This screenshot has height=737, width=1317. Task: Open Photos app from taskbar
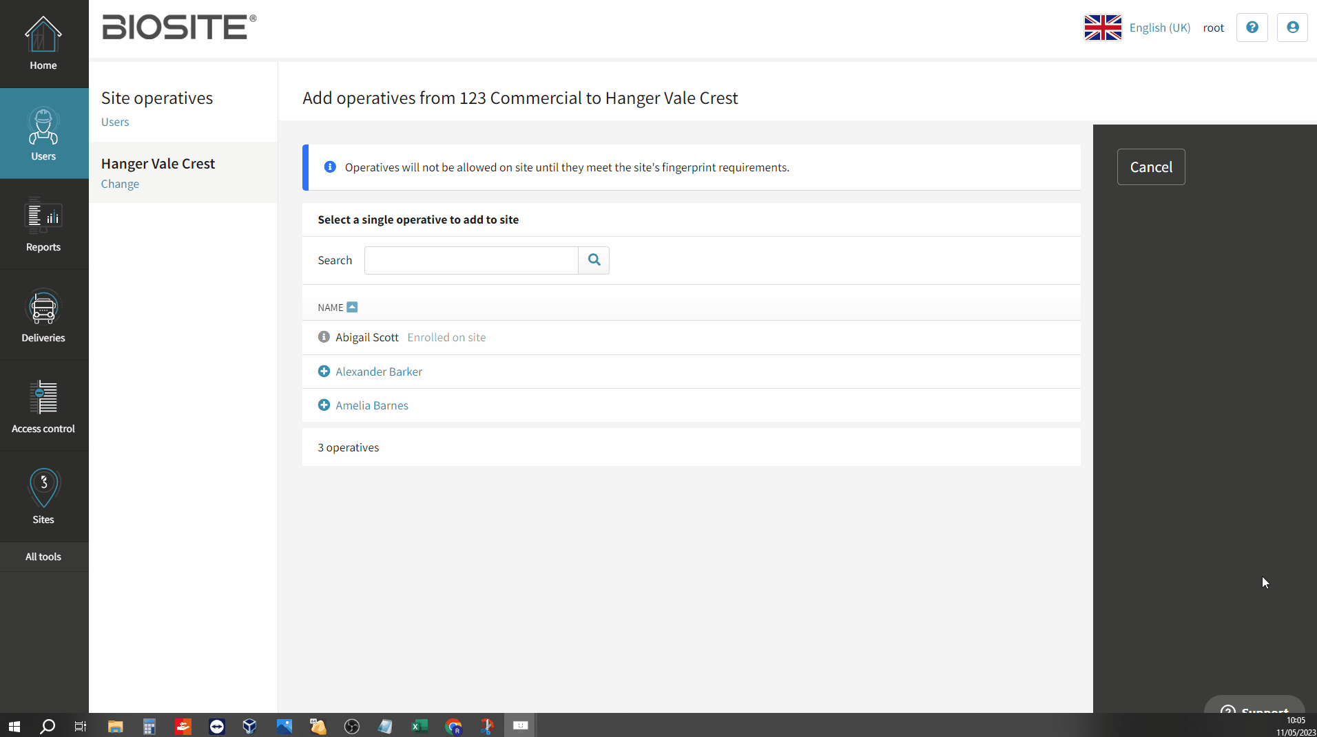tap(284, 726)
